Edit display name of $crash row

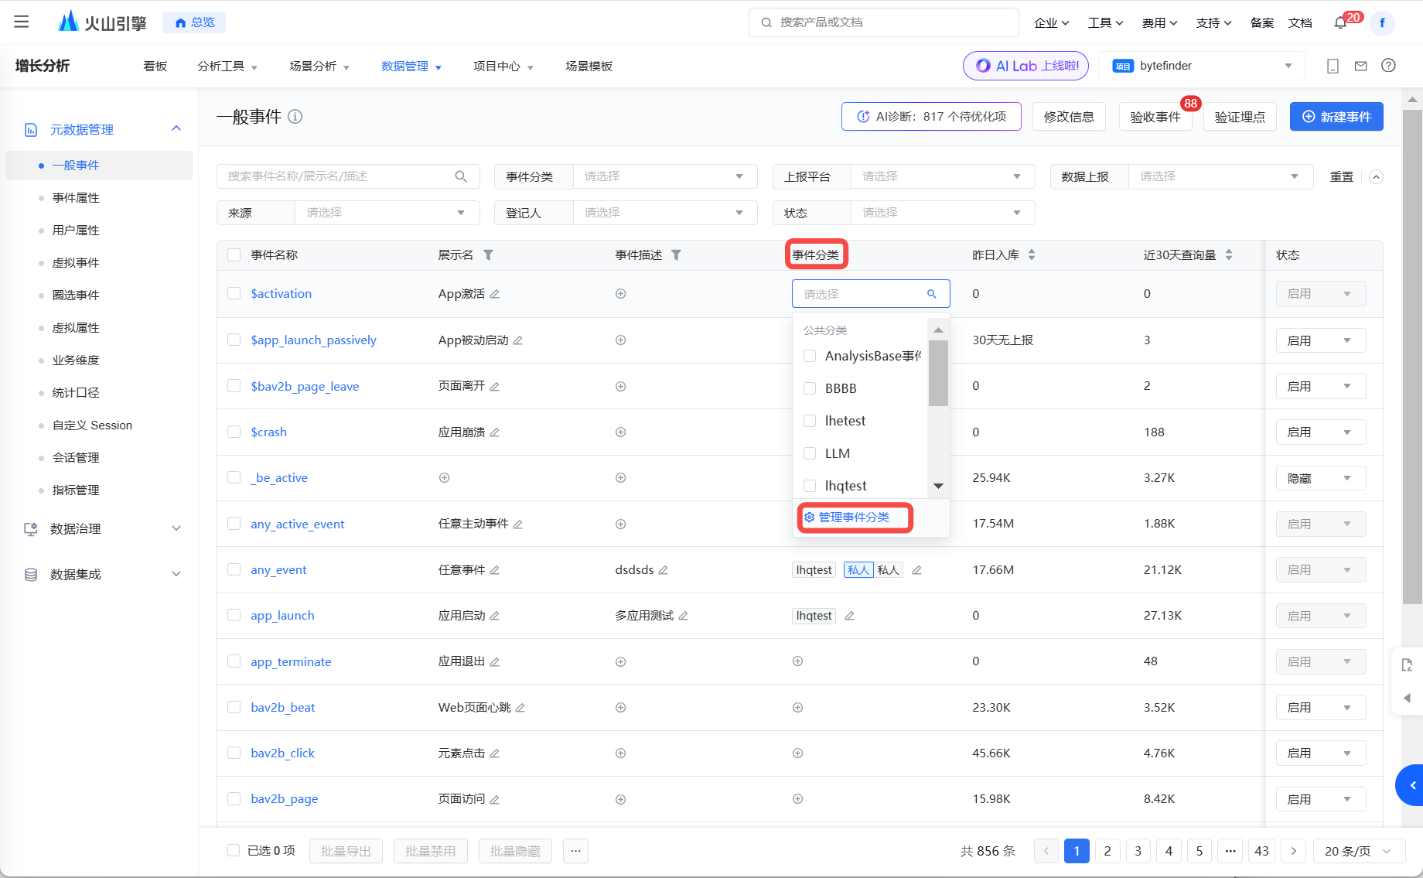pos(495,432)
